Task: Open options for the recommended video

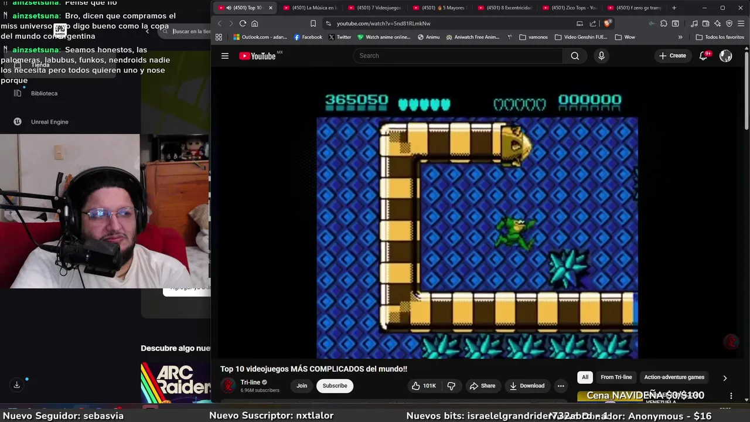Action: [x=731, y=396]
